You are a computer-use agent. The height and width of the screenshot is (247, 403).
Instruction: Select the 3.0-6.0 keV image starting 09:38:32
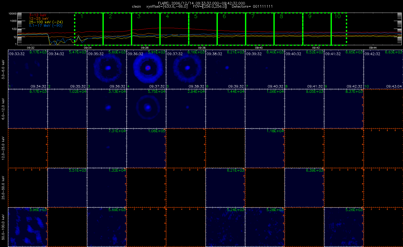[225, 69]
